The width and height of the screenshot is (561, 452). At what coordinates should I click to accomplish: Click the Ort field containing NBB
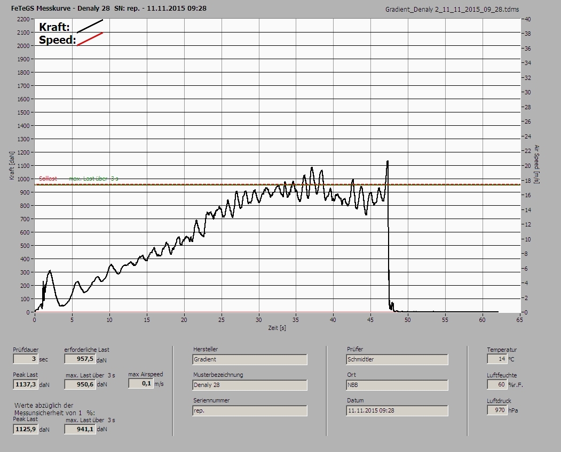coord(397,385)
